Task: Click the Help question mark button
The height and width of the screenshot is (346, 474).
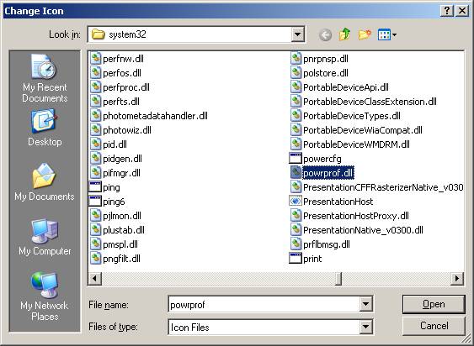Action: [447, 11]
